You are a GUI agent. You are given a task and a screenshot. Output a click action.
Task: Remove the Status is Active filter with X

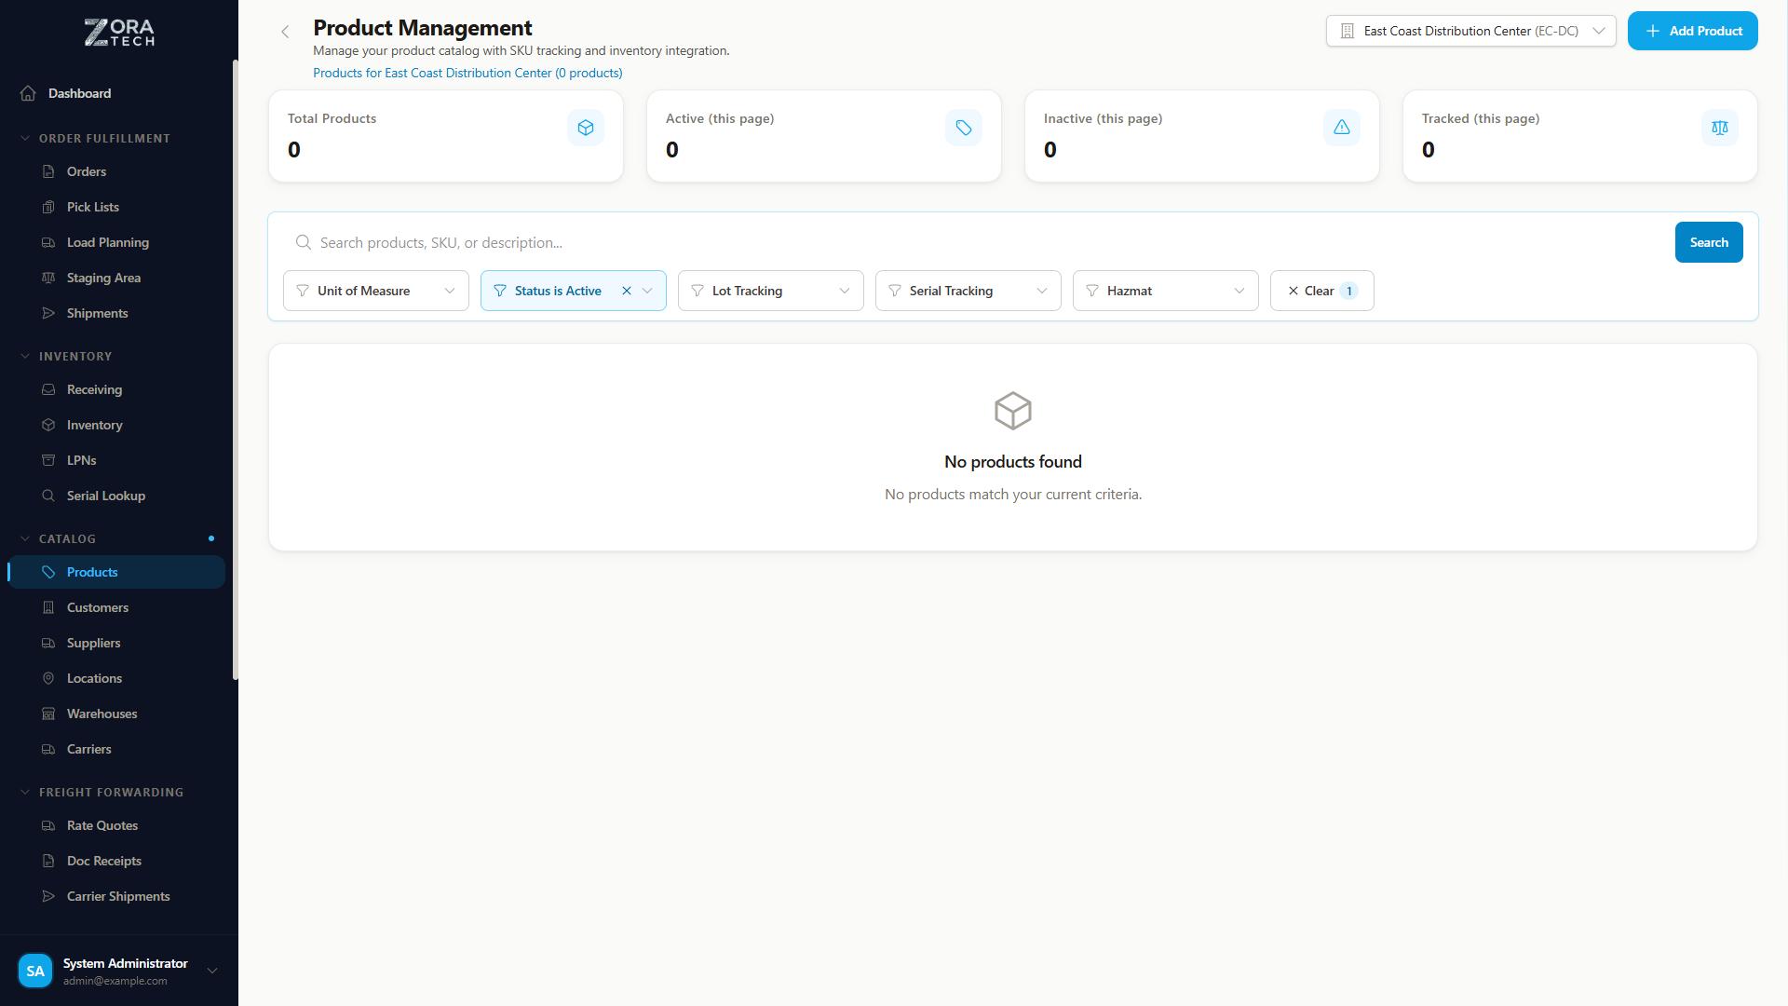point(627,291)
